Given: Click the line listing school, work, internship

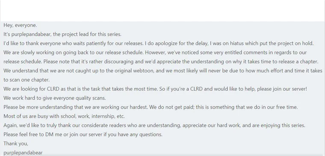Looking at the screenshot, I should [x=64, y=116].
